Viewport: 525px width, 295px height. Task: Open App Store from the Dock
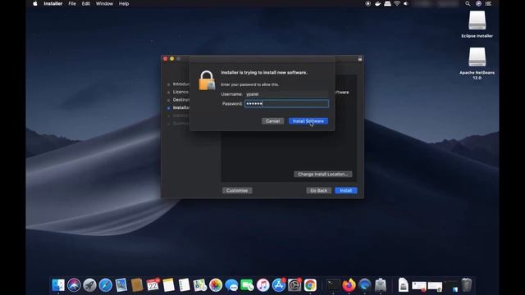pos(279,285)
